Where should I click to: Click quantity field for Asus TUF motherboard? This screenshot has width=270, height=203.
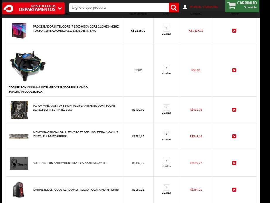(x=167, y=108)
